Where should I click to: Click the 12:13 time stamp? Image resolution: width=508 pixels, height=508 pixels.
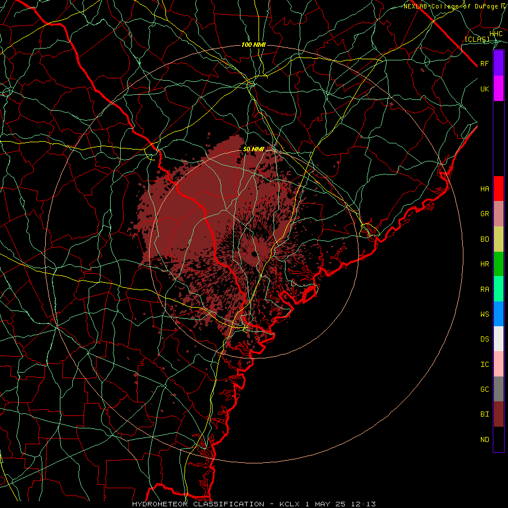362,504
